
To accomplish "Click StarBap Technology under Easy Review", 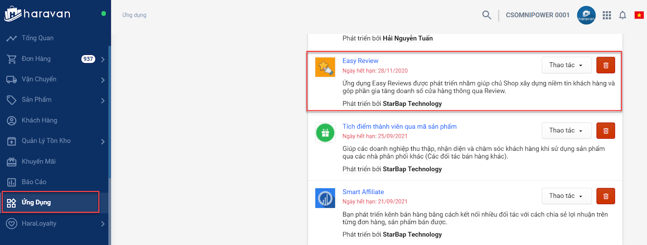I will pos(412,104).
